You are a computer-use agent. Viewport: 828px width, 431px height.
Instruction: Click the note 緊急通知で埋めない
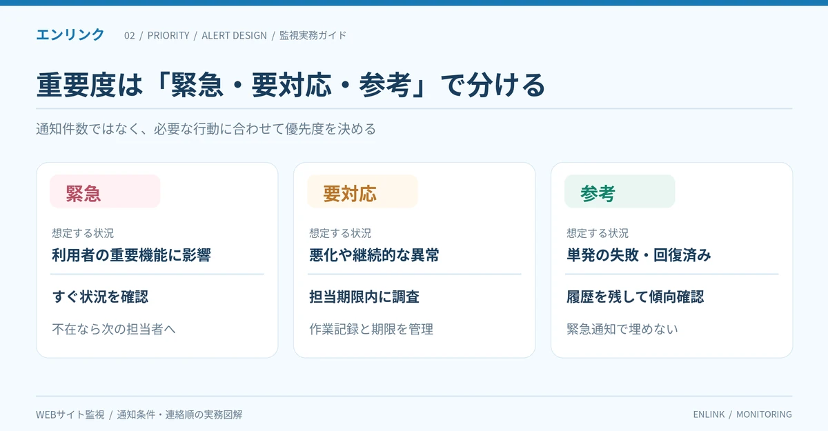622,329
